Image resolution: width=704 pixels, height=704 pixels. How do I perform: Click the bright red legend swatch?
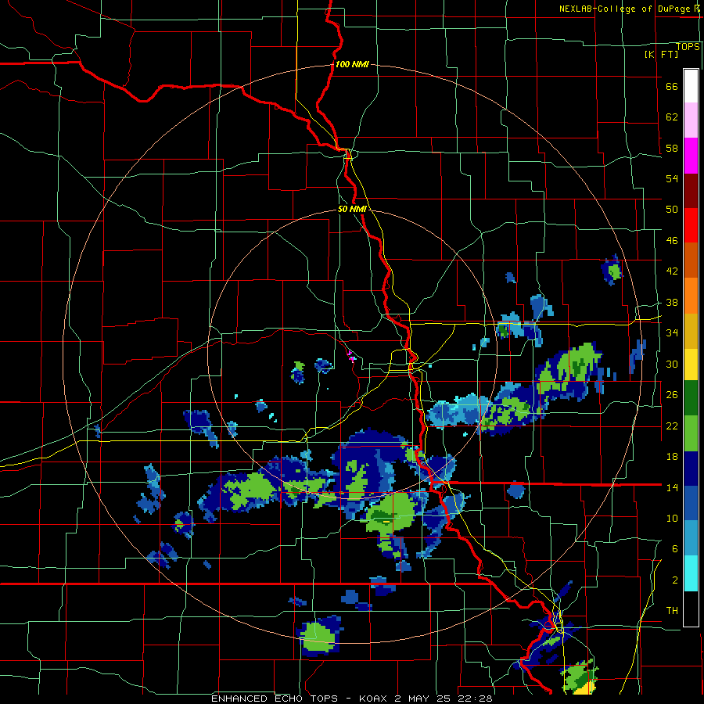691,225
